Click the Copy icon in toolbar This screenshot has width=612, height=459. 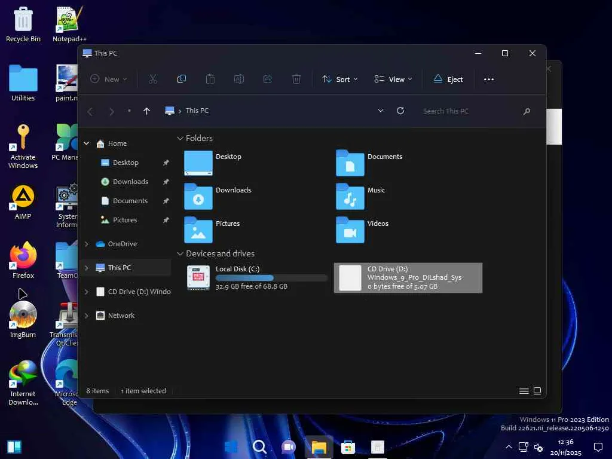tap(182, 79)
